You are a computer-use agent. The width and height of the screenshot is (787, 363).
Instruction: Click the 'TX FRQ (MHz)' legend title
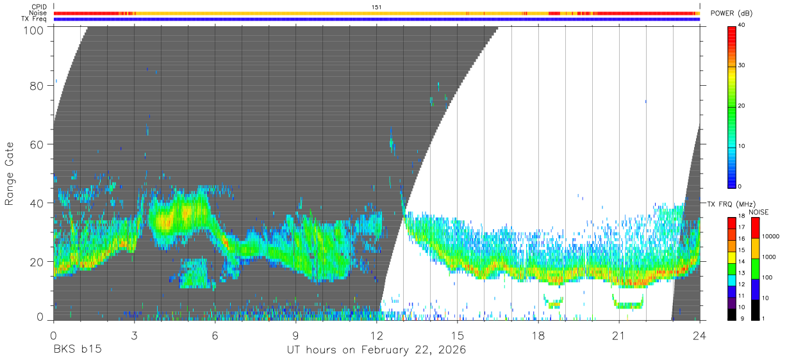click(x=731, y=204)
